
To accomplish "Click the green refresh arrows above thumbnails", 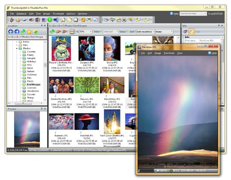I will tap(52, 31).
